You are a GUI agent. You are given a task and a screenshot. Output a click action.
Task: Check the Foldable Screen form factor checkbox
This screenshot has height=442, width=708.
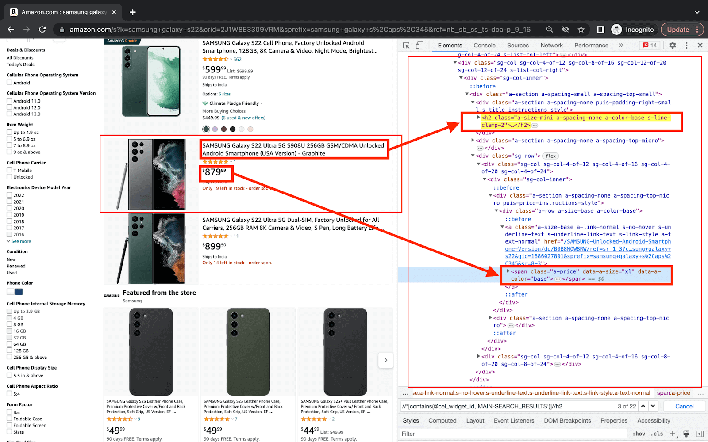click(9, 425)
